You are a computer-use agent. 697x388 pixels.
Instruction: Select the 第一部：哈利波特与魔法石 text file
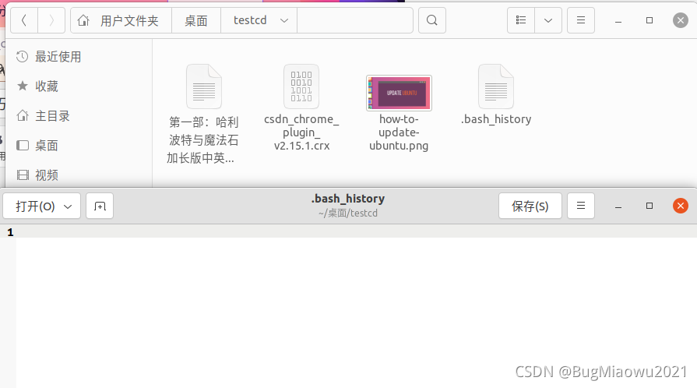pos(203,115)
